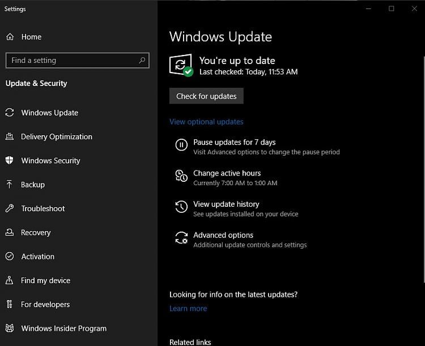Click the Delivery Optimization icon
This screenshot has height=346, width=425.
pos(10,136)
